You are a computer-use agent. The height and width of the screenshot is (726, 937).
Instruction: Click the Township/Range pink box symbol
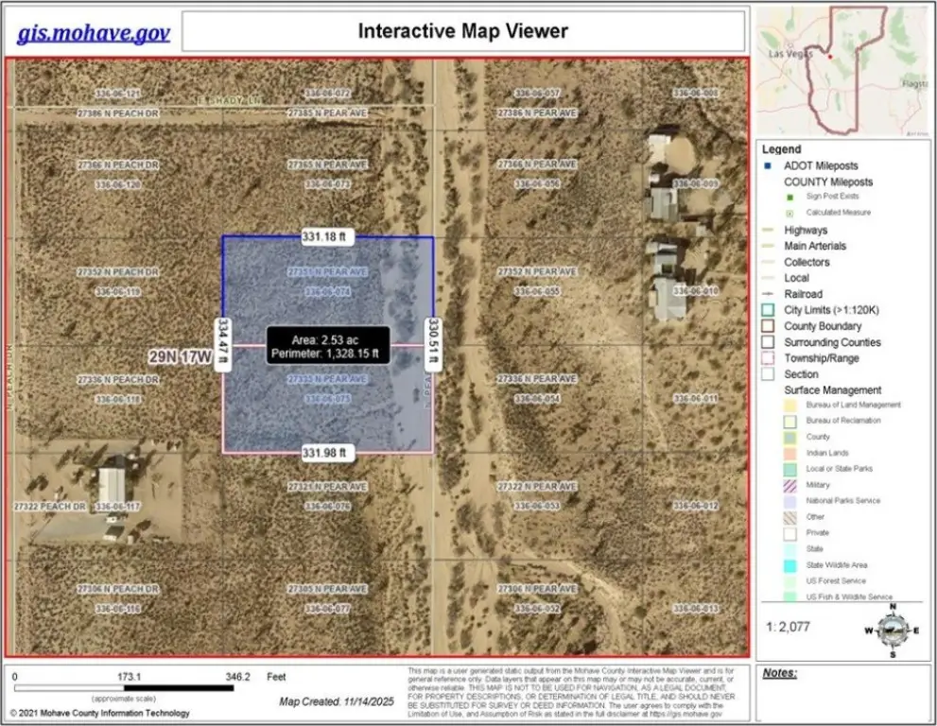click(769, 358)
